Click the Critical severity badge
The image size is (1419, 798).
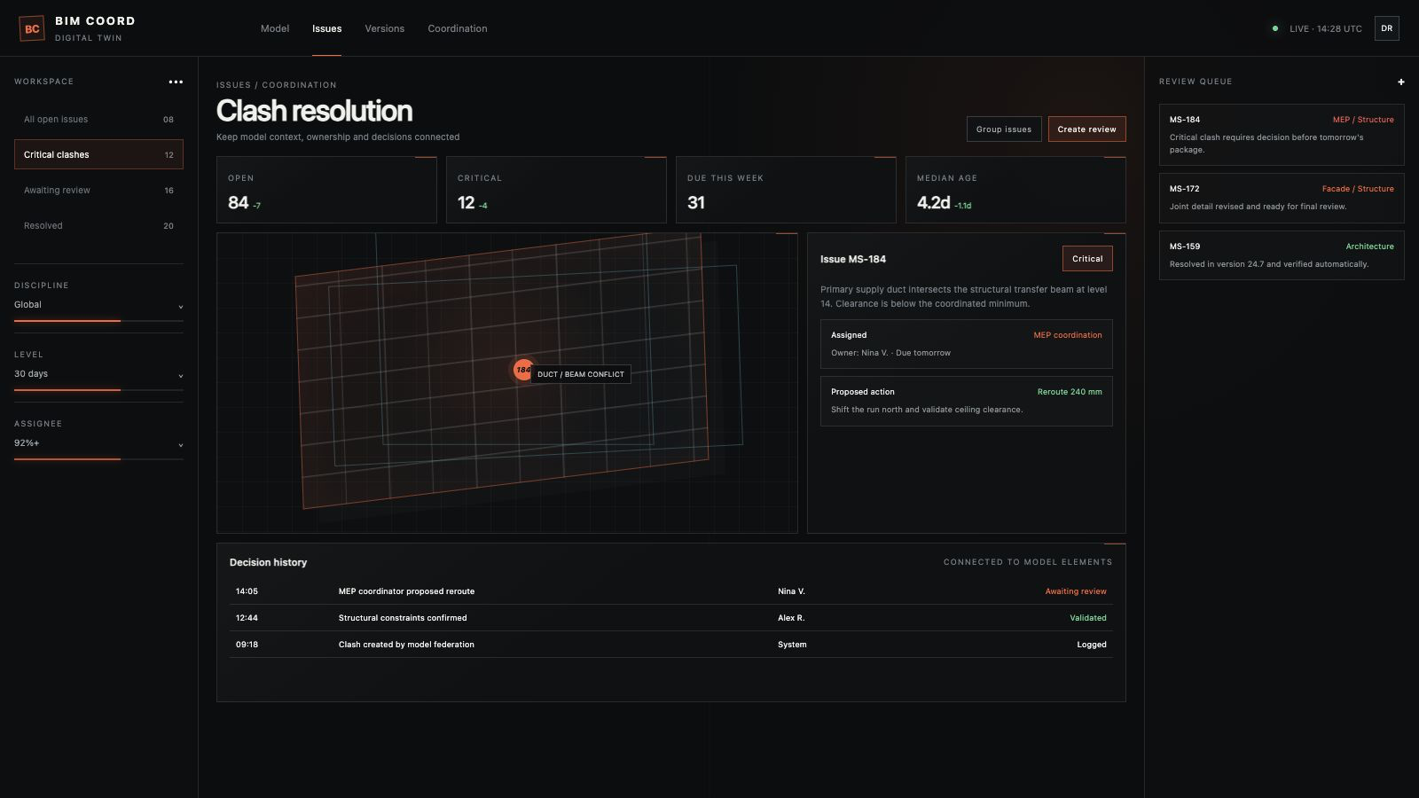click(x=1087, y=259)
